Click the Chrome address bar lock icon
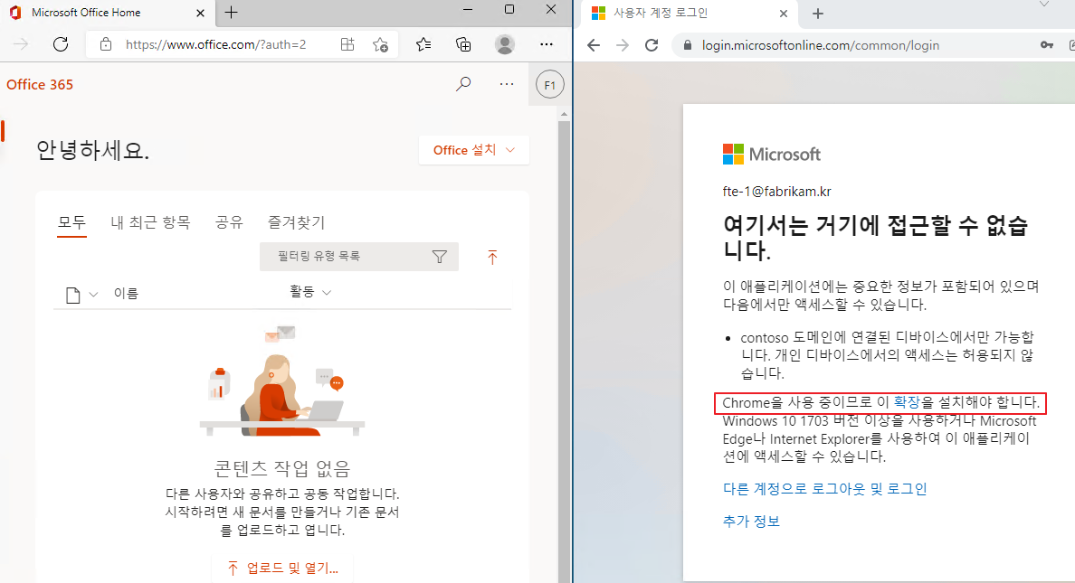The height and width of the screenshot is (583, 1075). [687, 45]
